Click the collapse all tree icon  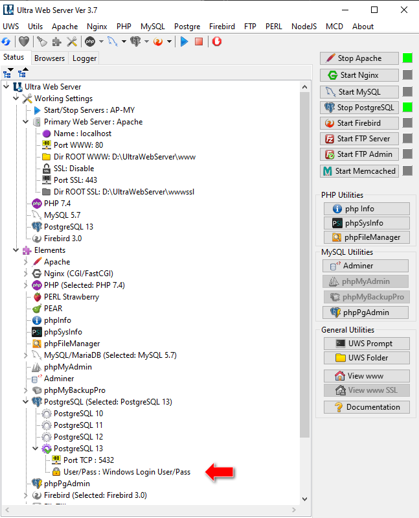pyautogui.click(x=23, y=73)
